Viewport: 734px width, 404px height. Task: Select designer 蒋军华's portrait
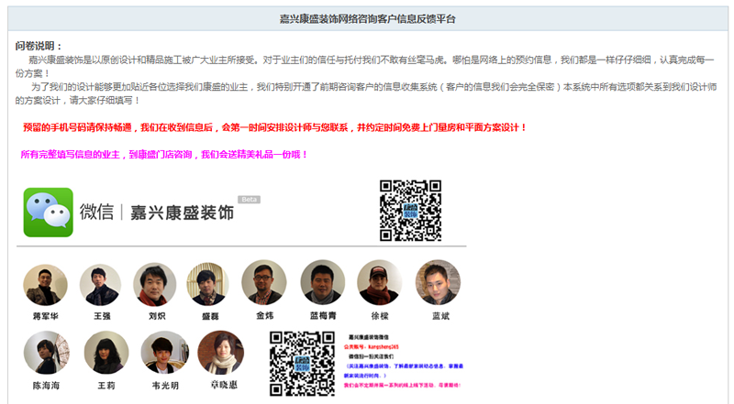(x=45, y=285)
